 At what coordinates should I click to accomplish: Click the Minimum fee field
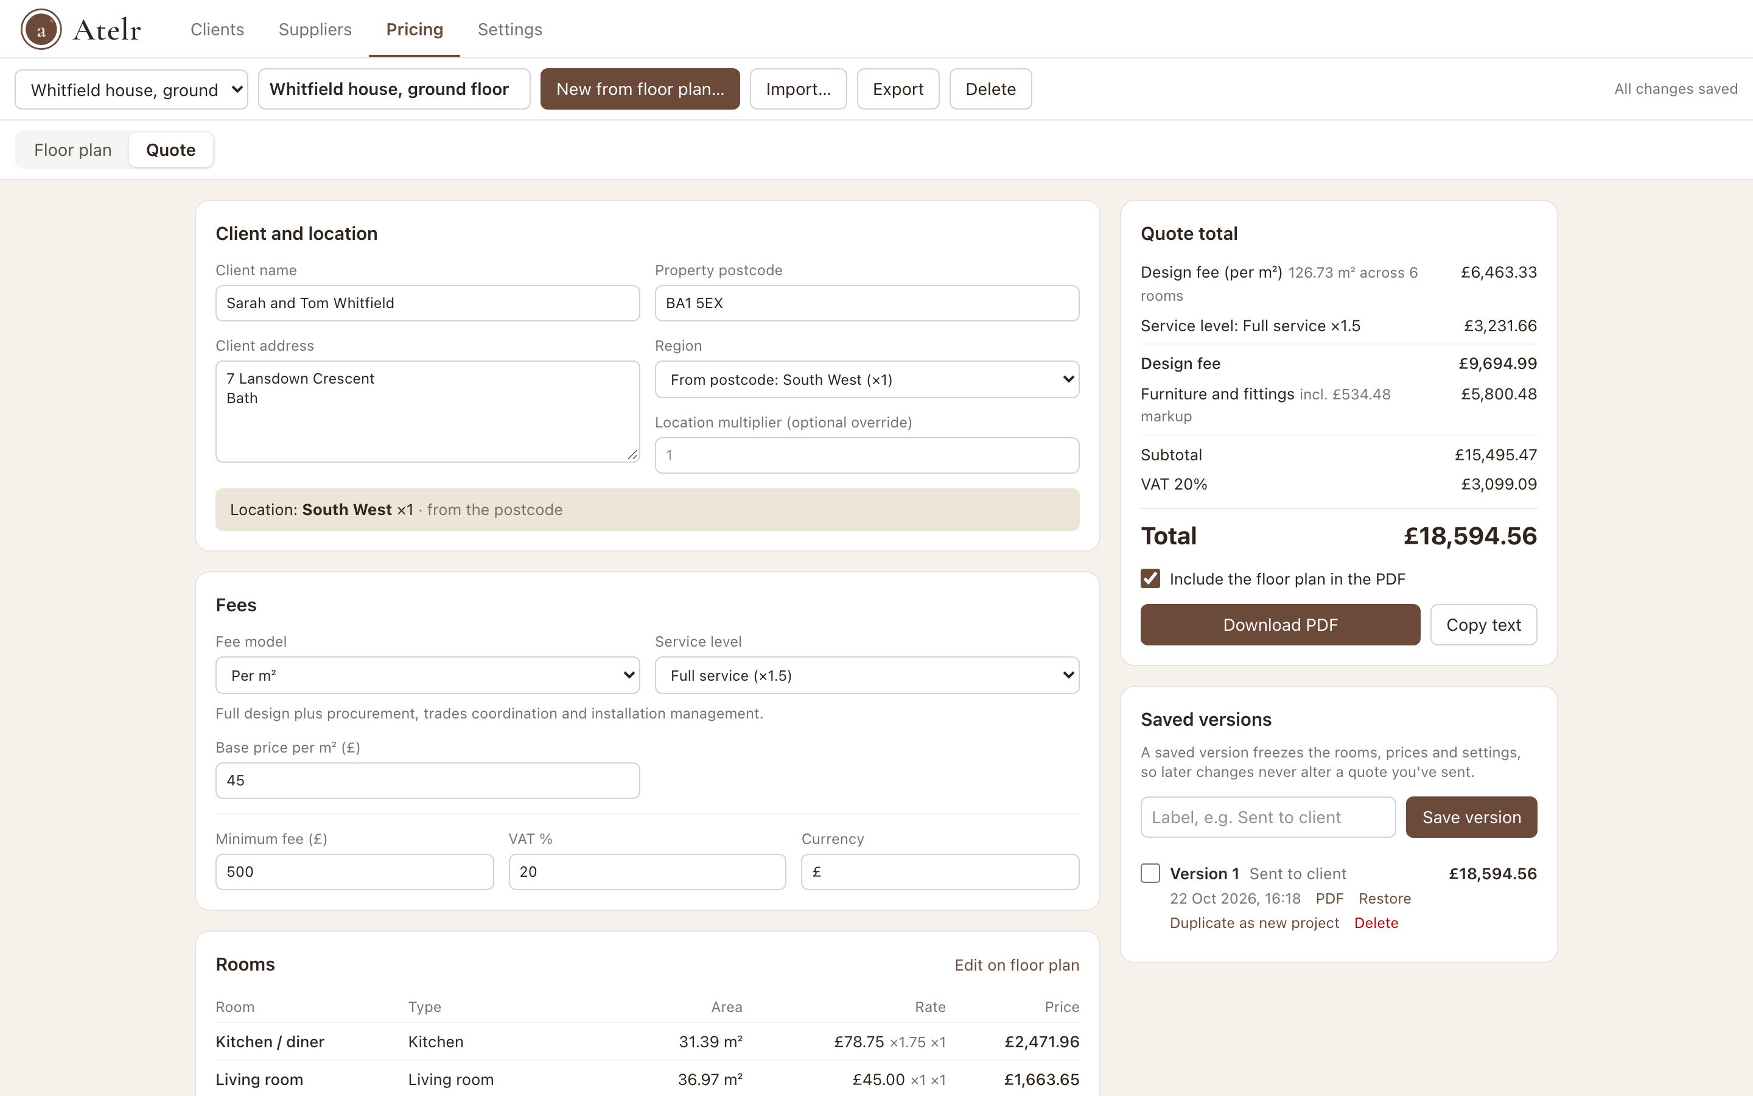pos(354,872)
